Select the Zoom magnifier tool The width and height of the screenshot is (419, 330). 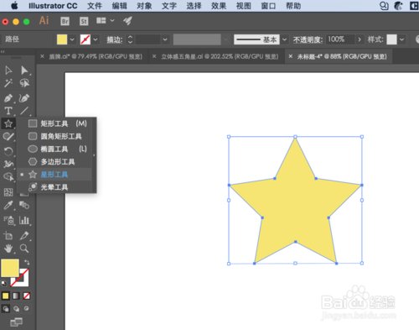coord(24,249)
